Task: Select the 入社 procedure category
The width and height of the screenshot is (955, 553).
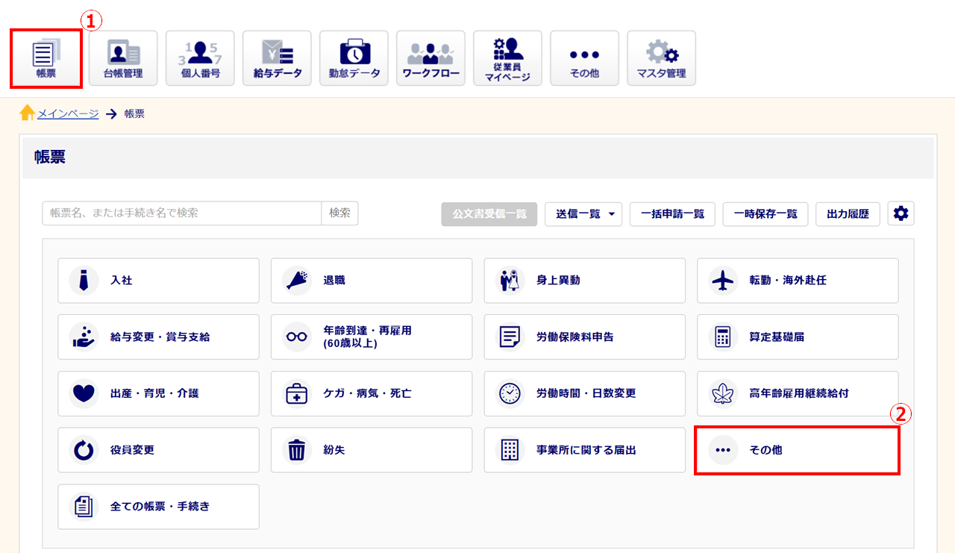Action: [158, 281]
